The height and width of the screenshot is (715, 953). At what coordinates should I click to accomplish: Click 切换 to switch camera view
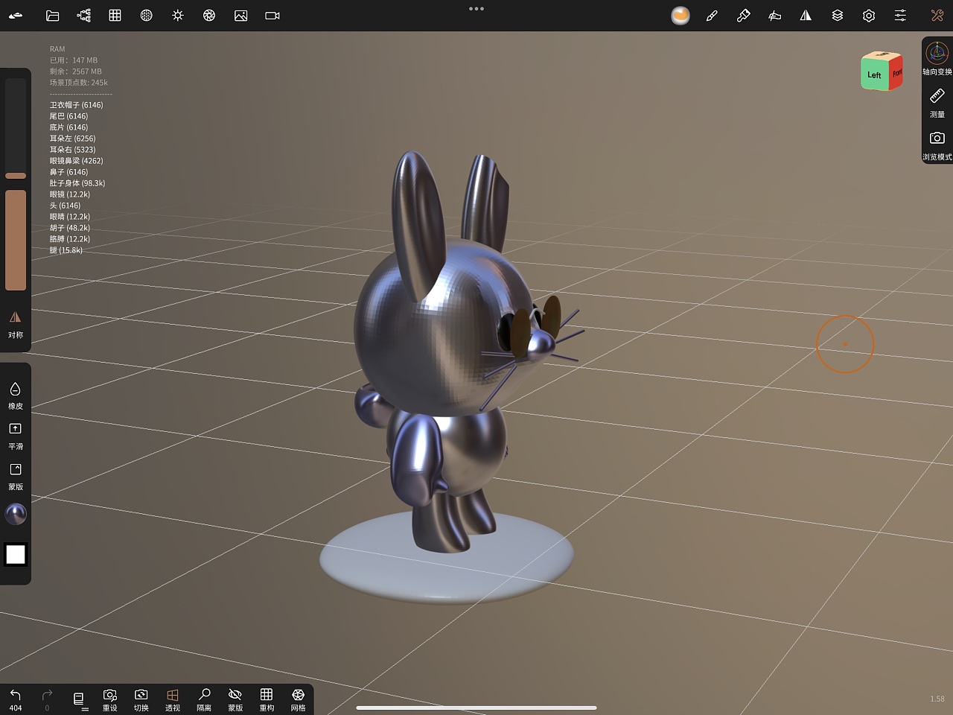point(141,699)
